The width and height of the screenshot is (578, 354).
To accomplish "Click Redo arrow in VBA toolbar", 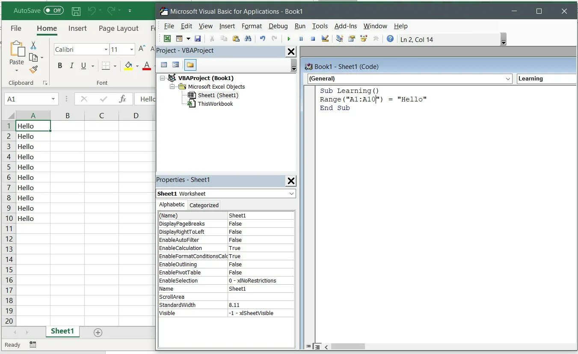I will coord(274,39).
